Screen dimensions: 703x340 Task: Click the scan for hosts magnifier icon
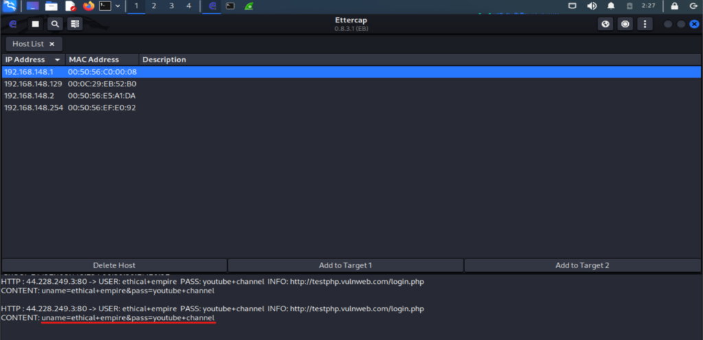(55, 24)
